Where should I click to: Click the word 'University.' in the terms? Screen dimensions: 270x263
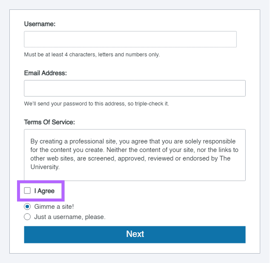pos(45,167)
